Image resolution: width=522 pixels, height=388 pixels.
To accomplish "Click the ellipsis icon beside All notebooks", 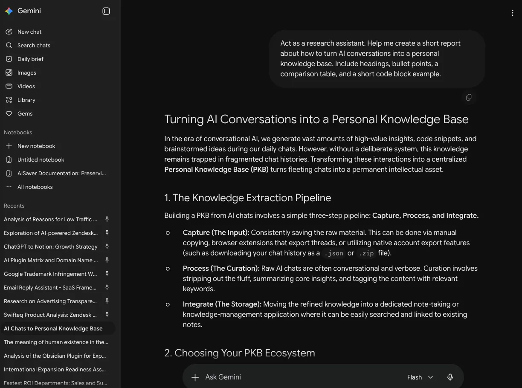I will [x=9, y=187].
